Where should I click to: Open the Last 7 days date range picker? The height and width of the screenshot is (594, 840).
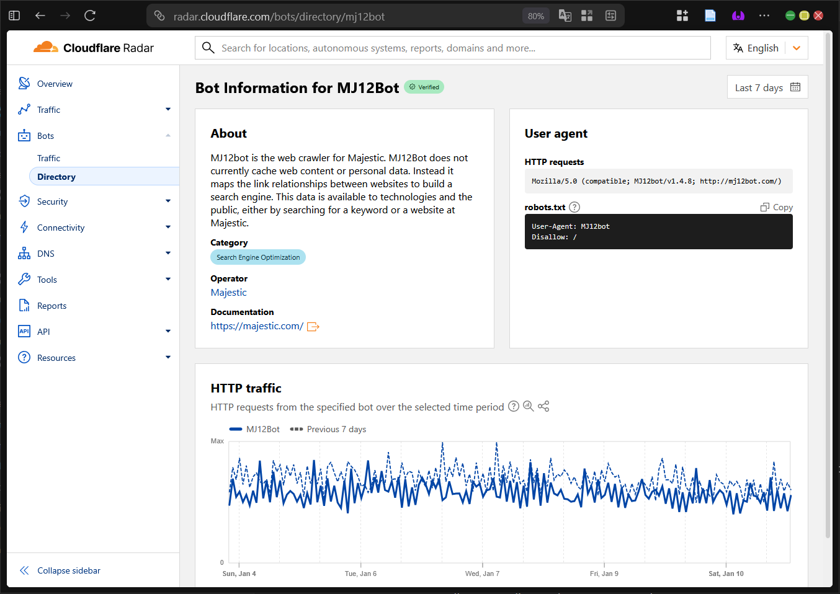pos(767,87)
